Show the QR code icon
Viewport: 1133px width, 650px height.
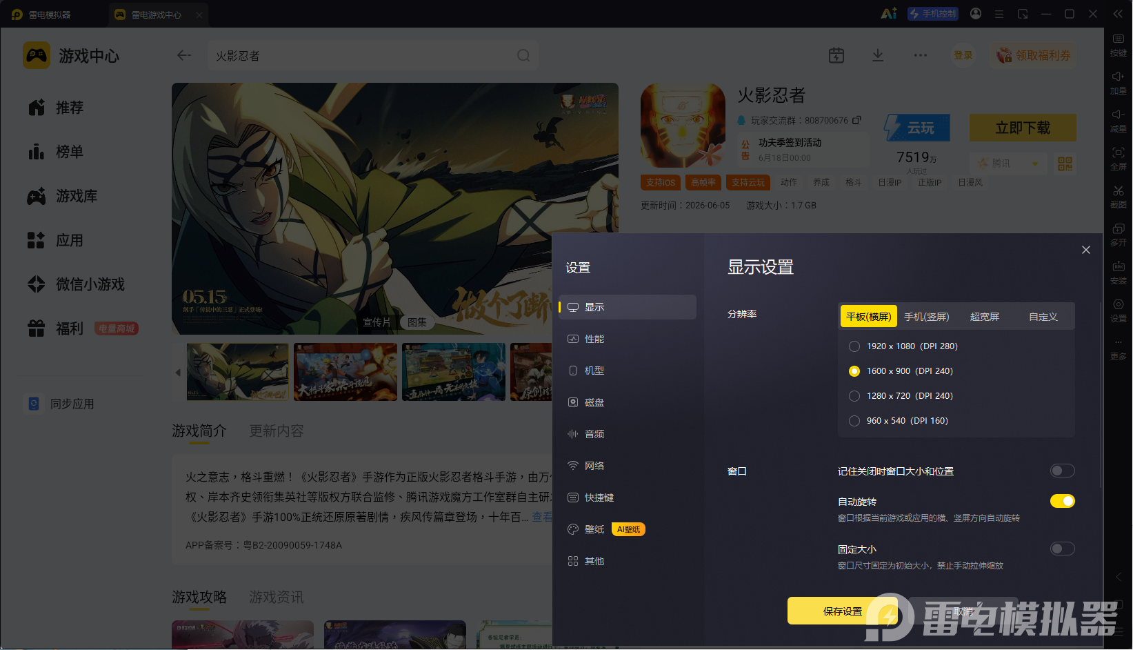(x=1065, y=164)
